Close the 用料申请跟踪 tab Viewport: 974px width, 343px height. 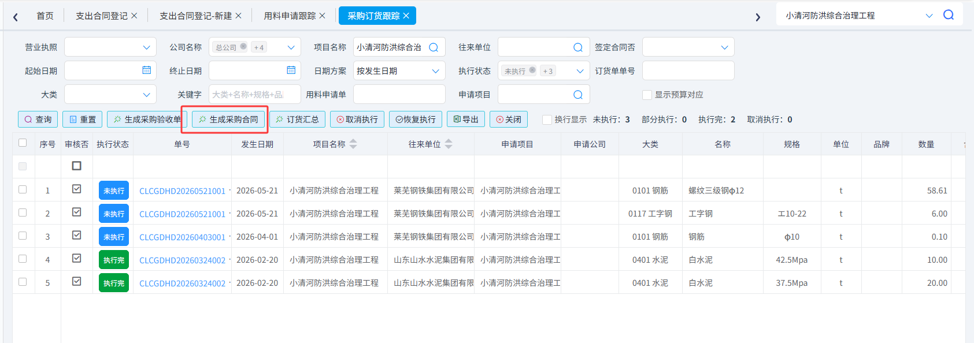(323, 16)
